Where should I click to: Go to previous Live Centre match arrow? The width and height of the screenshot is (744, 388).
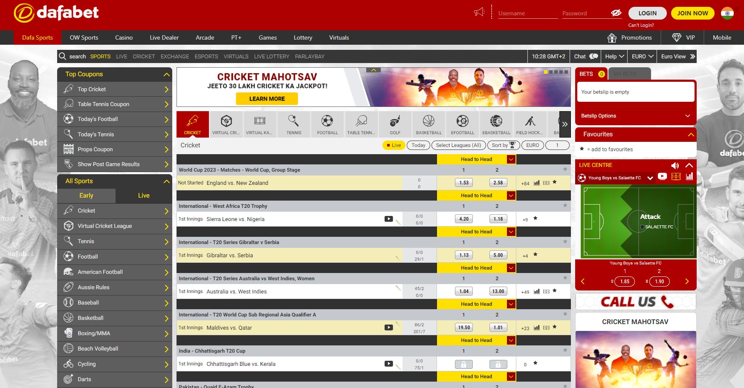click(x=583, y=281)
